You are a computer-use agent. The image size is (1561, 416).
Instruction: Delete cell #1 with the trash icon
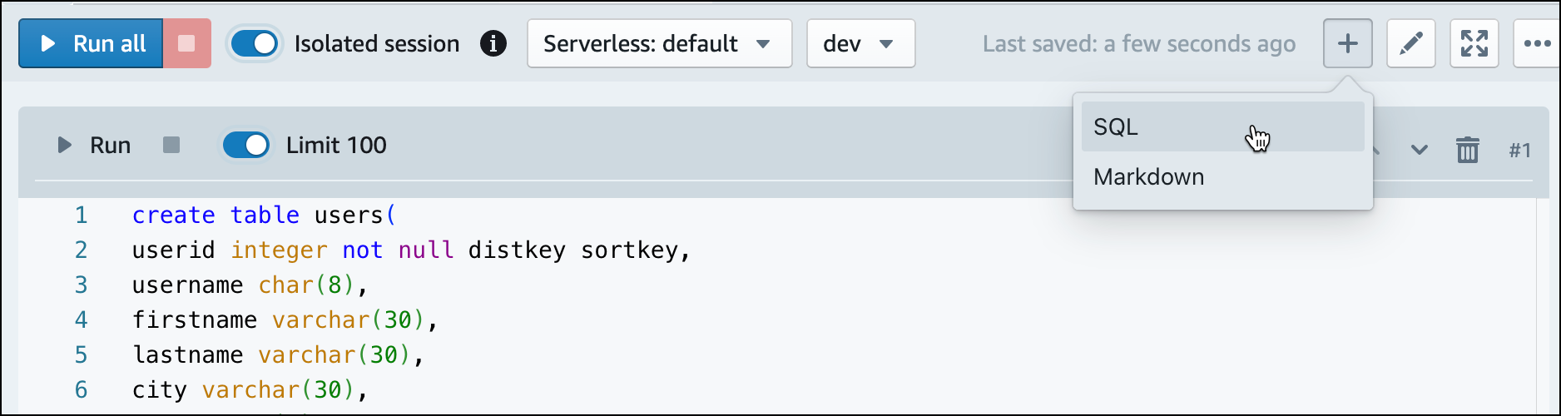pos(1467,150)
